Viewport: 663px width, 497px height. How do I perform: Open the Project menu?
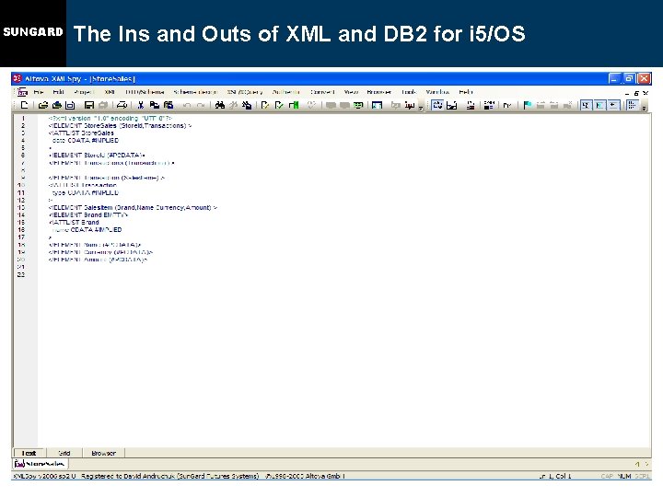83,92
